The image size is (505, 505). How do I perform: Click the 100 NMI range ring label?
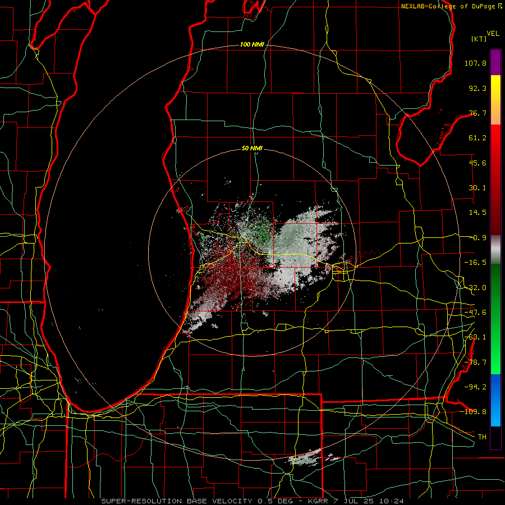(x=252, y=44)
